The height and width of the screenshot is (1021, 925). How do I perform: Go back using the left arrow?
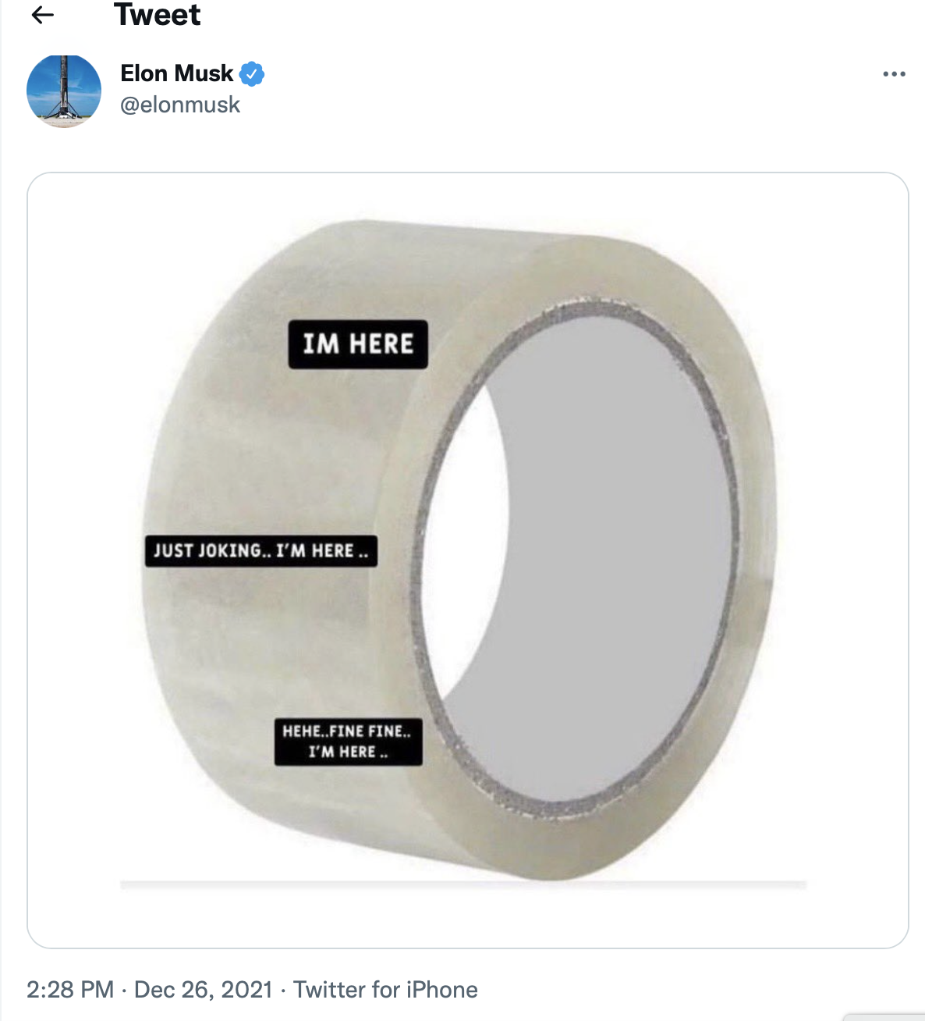(x=43, y=15)
